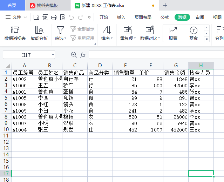Viewport: 224px width, 182px height.
Task: Click the 分列 text-to-columns icon
Action: (220, 30)
